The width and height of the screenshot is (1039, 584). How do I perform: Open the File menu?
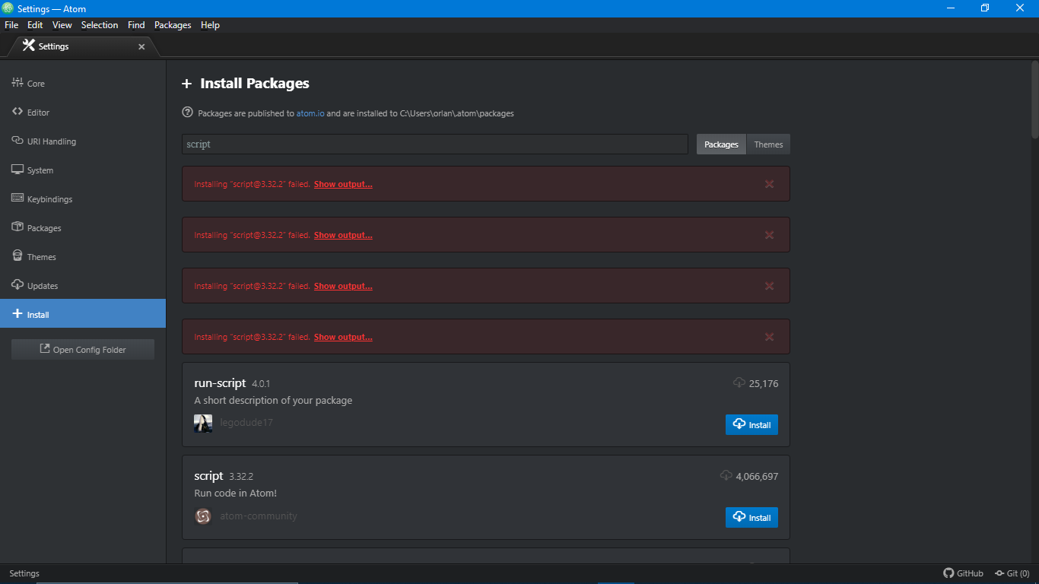pyautogui.click(x=11, y=25)
